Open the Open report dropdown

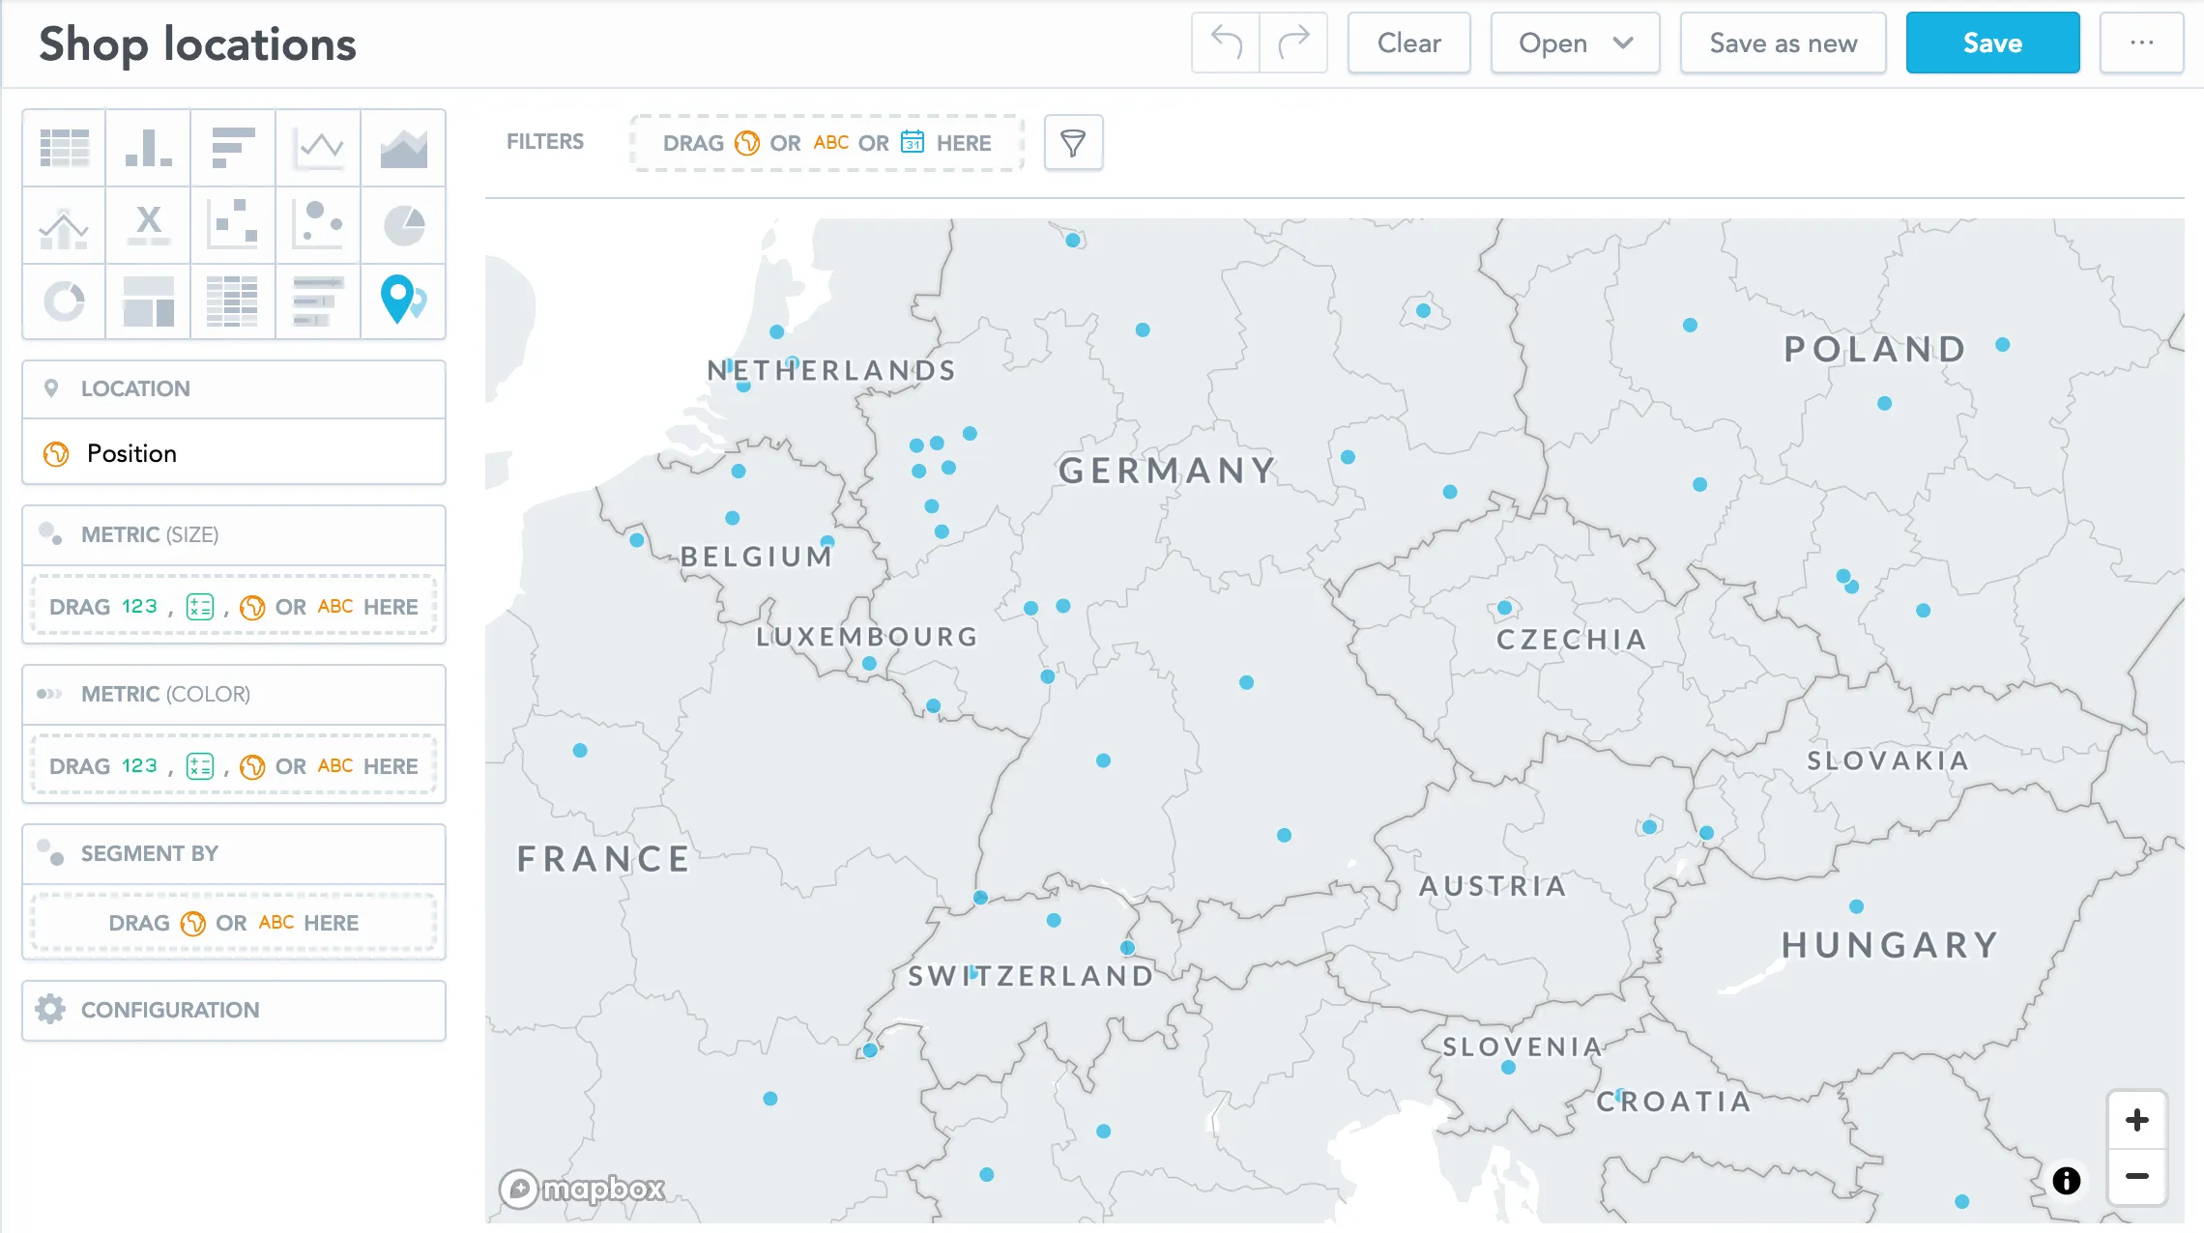pos(1575,43)
